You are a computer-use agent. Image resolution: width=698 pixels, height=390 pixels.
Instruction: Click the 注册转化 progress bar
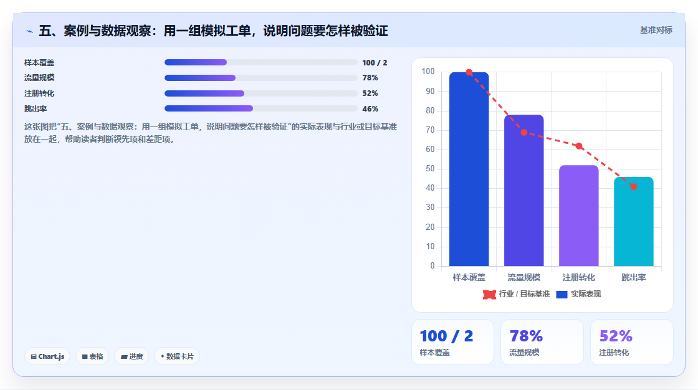pos(261,93)
